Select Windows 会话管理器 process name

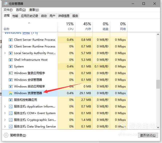tap(28, 80)
